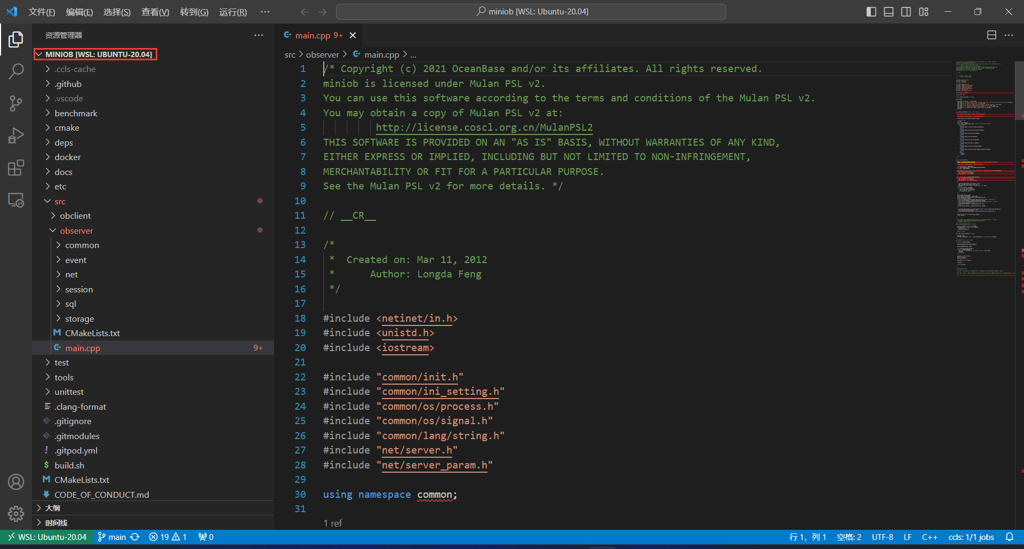Click the VS Code logo icon
Viewport: 1024px width, 549px height.
pos(12,12)
